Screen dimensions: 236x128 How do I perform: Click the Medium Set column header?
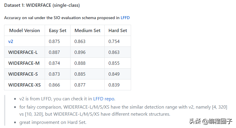pyautogui.click(x=87, y=31)
